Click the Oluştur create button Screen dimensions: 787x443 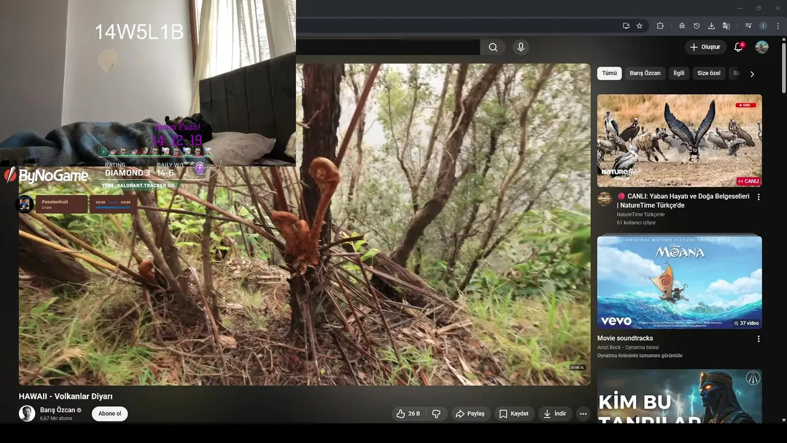click(705, 47)
